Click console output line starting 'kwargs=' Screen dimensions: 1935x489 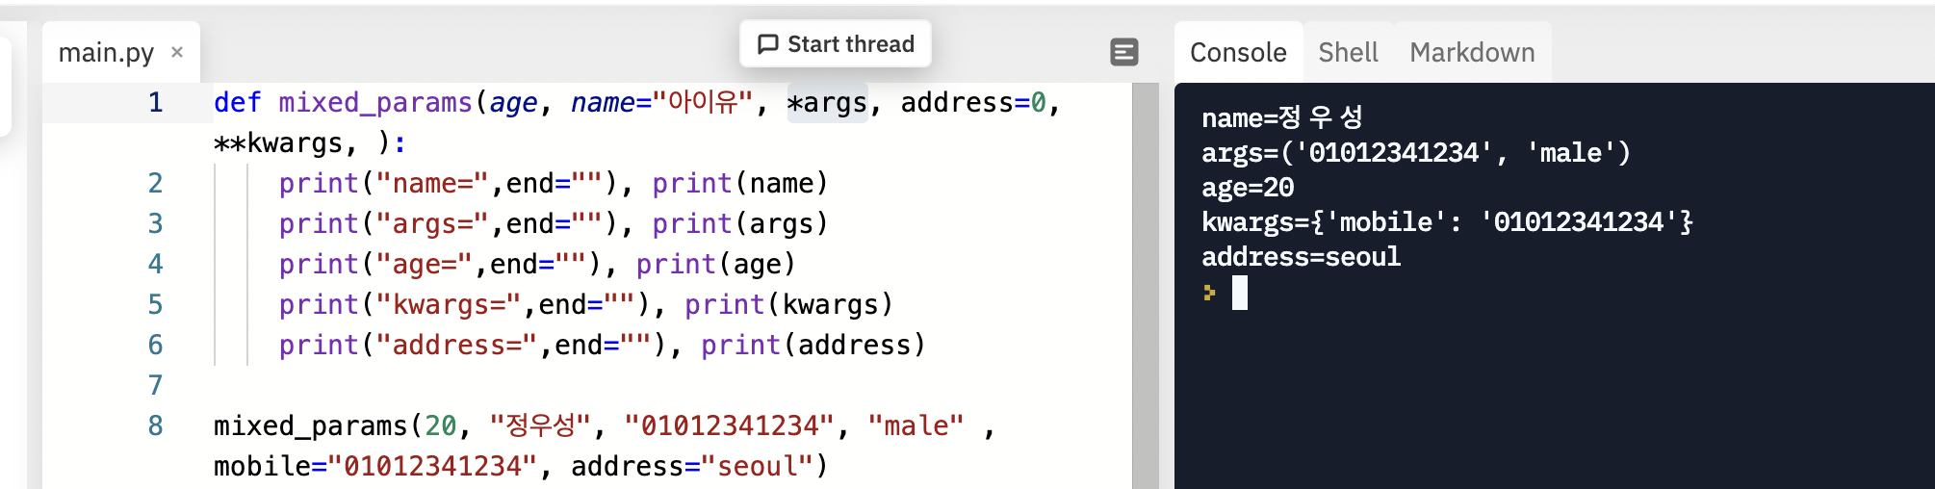coord(1447,221)
